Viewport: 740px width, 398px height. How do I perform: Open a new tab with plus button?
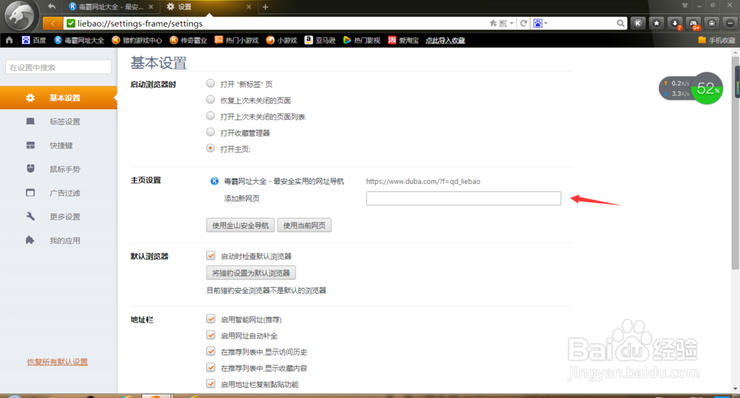tap(265, 7)
